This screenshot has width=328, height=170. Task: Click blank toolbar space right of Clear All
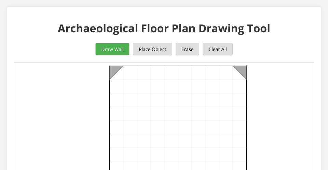click(273, 49)
